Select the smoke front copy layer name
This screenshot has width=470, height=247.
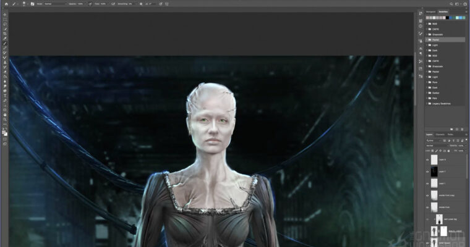[446, 195]
